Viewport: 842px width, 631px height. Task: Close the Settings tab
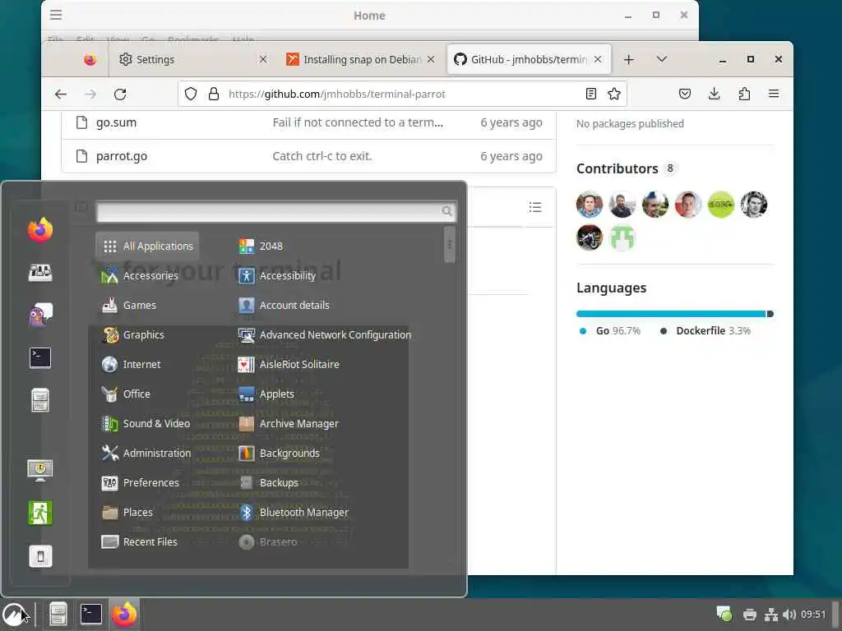click(263, 59)
